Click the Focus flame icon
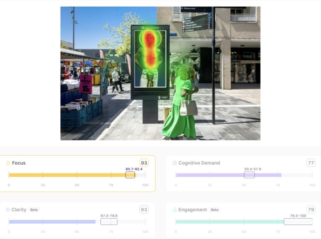 [x=8, y=163]
